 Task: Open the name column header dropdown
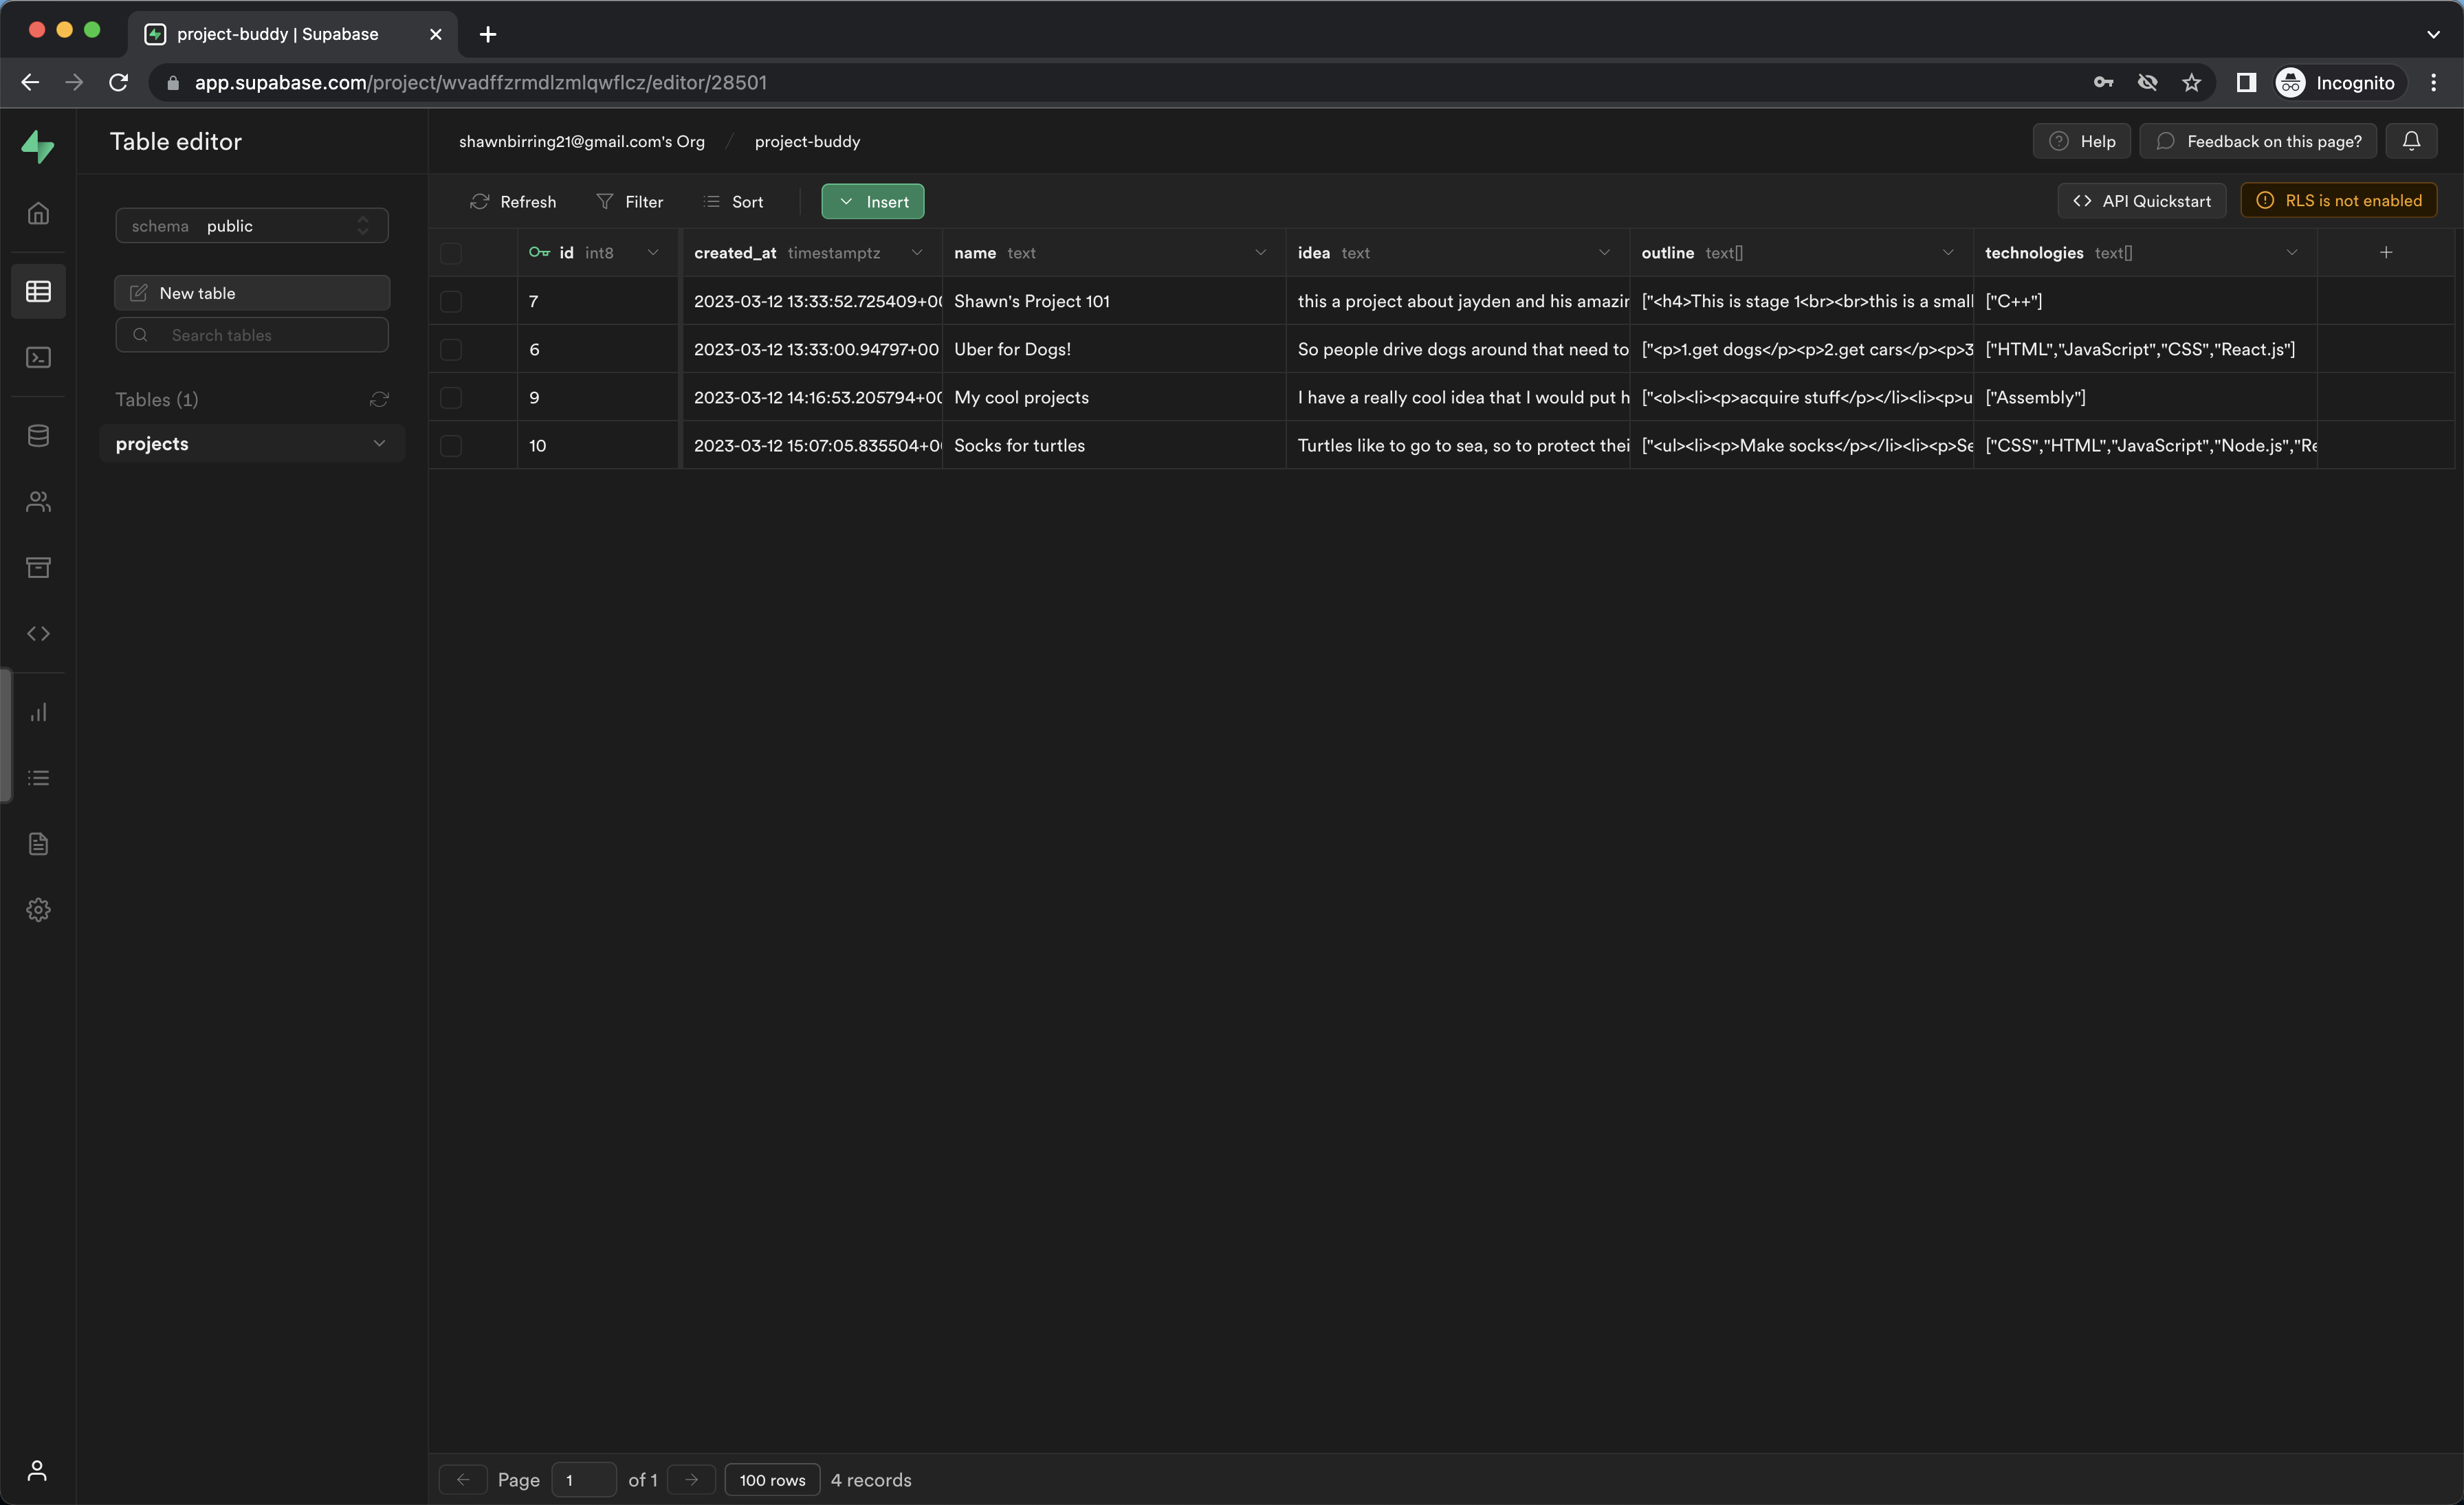pyautogui.click(x=1260, y=253)
